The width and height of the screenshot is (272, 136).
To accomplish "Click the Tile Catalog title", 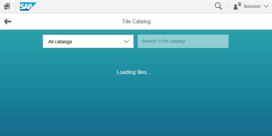I will [136, 21].
